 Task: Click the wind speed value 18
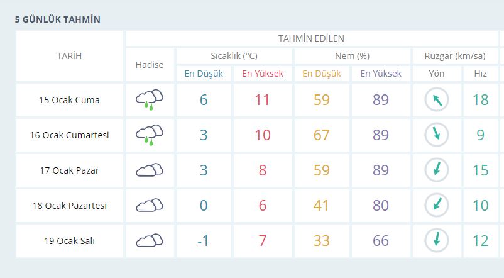tap(480, 99)
